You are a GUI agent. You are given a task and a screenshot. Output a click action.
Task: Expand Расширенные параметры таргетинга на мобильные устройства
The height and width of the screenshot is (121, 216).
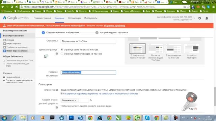(x=99, y=93)
